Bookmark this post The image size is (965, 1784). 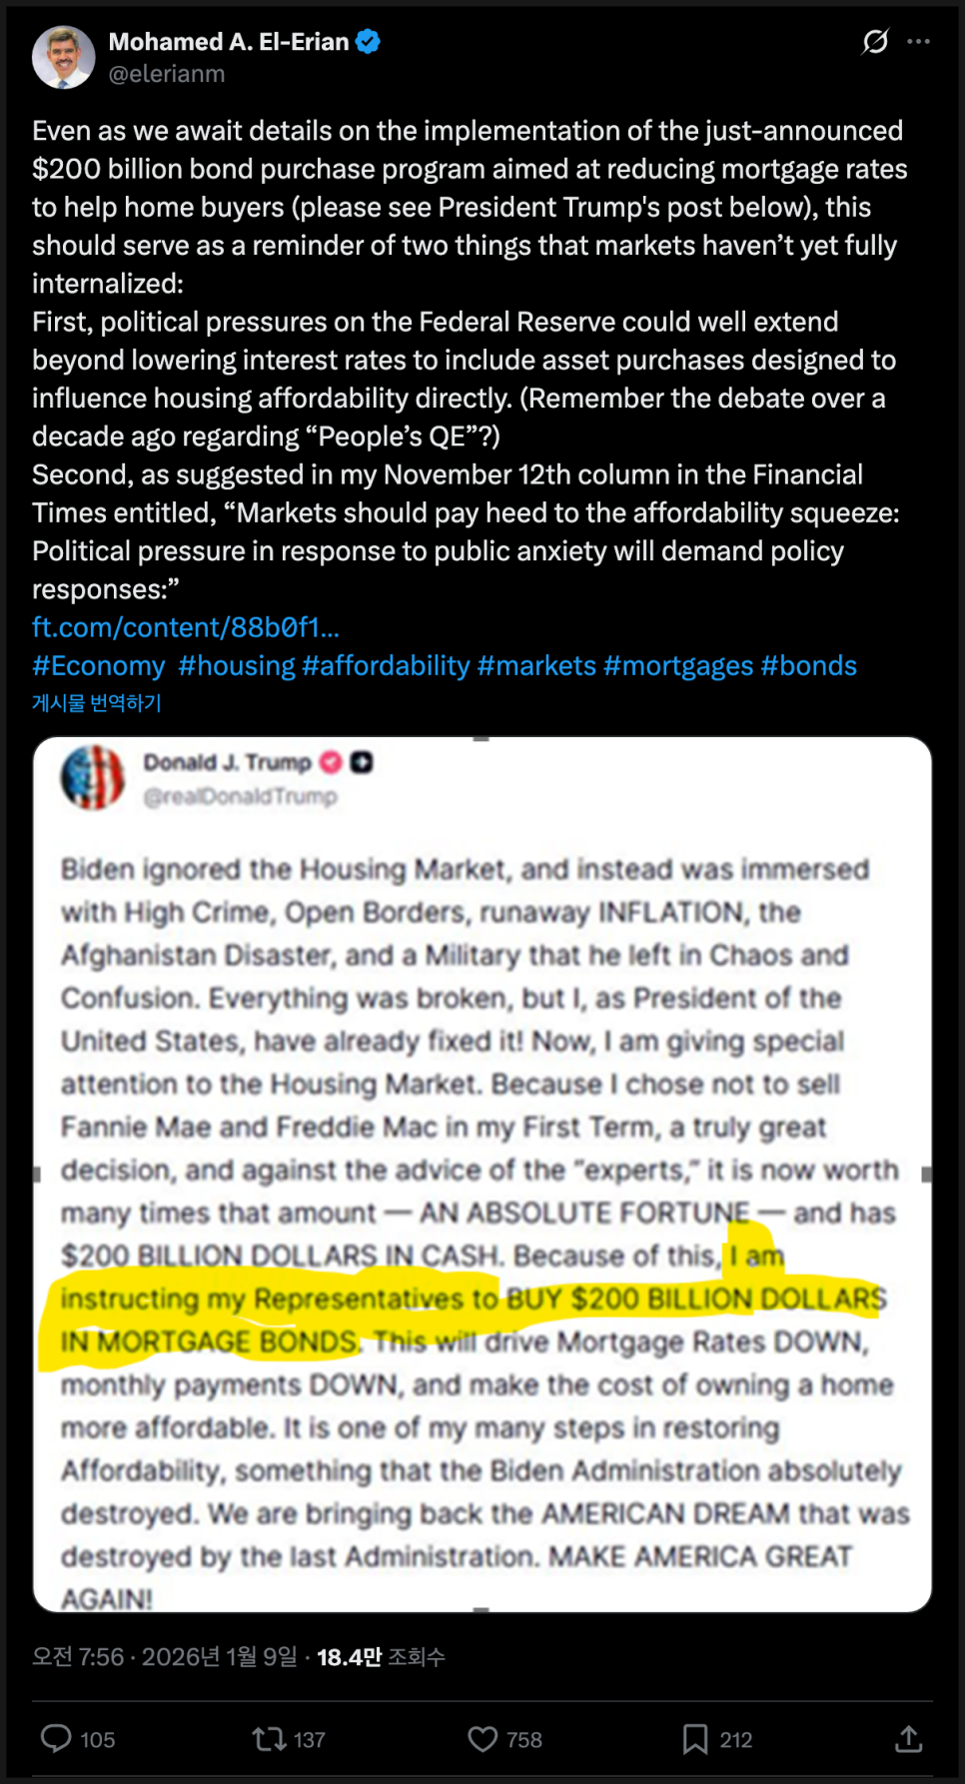click(x=695, y=1739)
